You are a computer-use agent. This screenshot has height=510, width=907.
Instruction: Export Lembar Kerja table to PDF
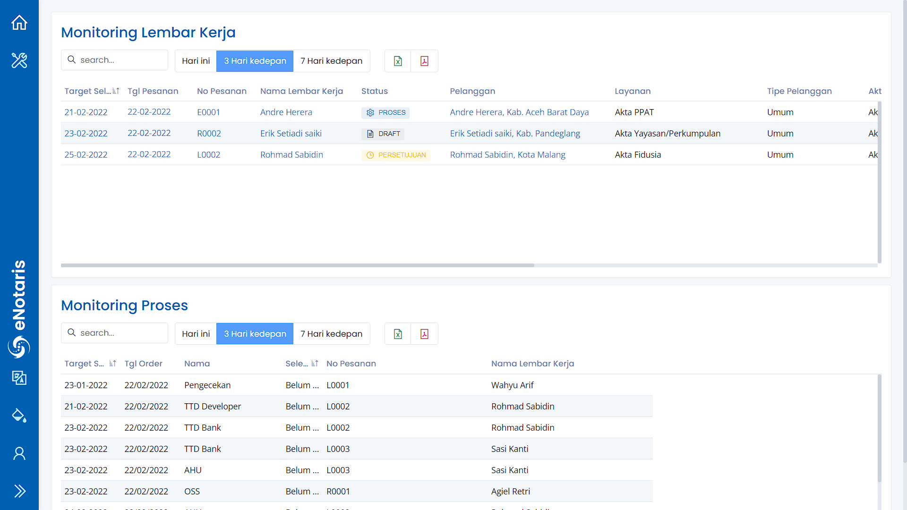coord(424,61)
